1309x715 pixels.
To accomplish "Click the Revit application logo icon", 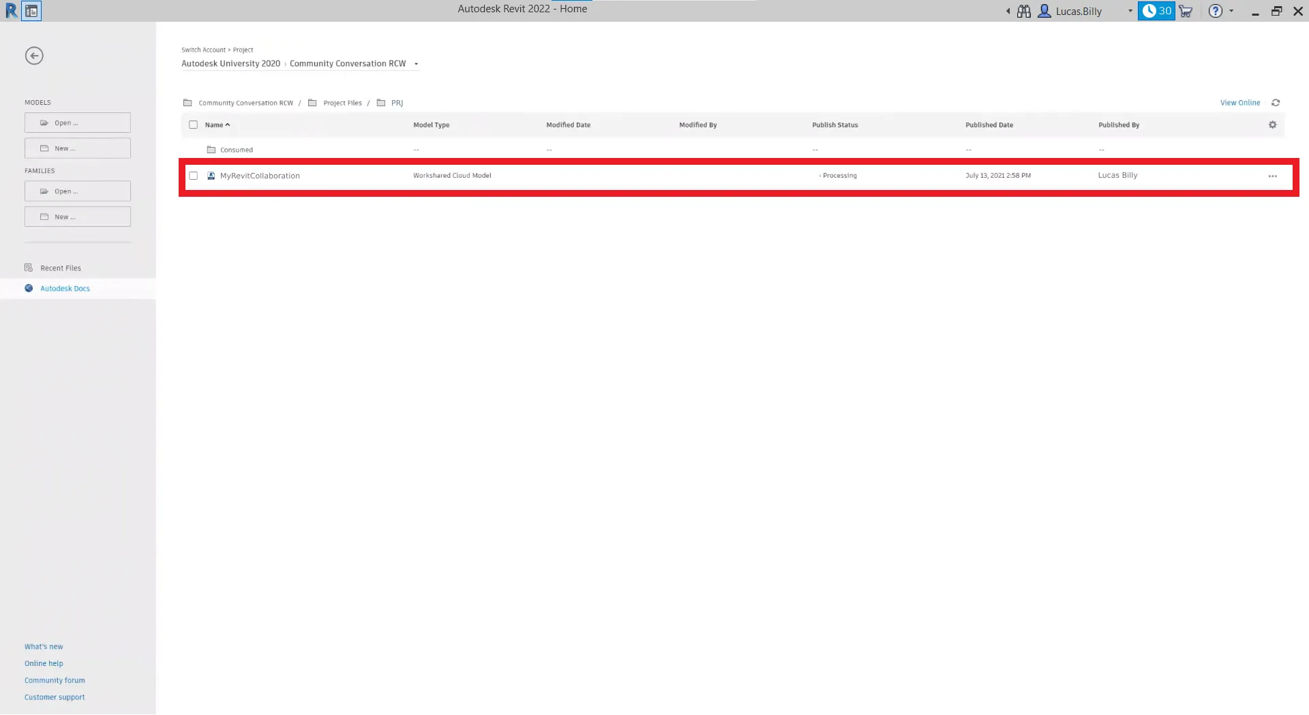I will (11, 11).
